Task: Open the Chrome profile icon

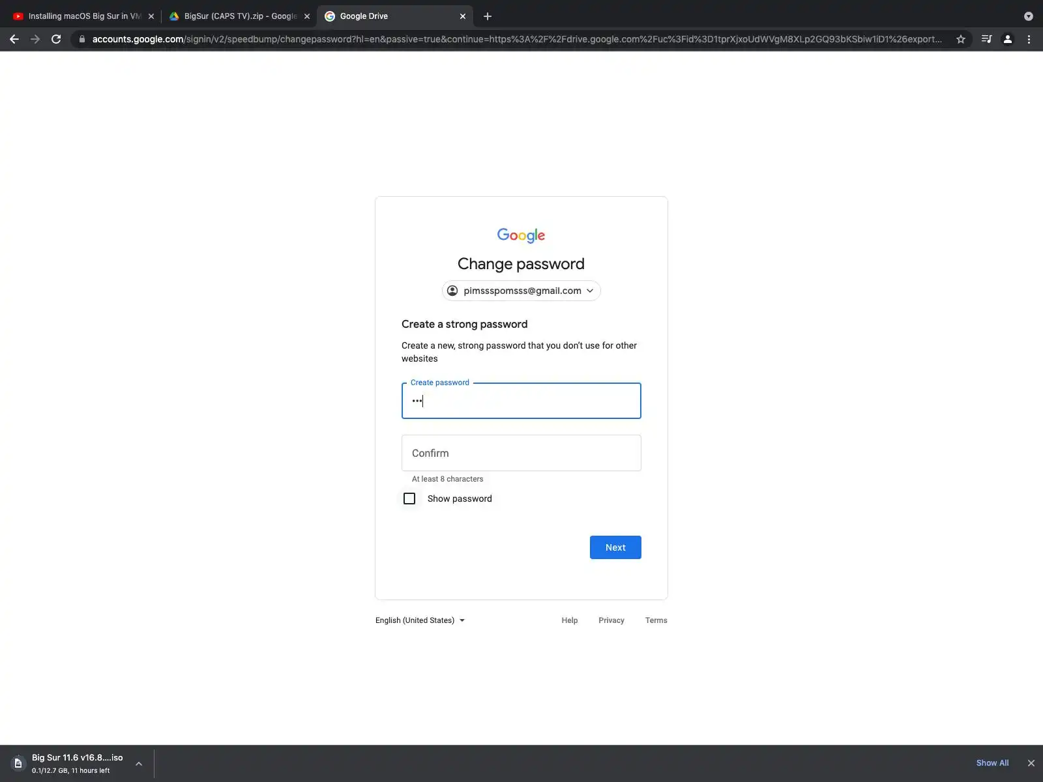Action: coord(1007,39)
